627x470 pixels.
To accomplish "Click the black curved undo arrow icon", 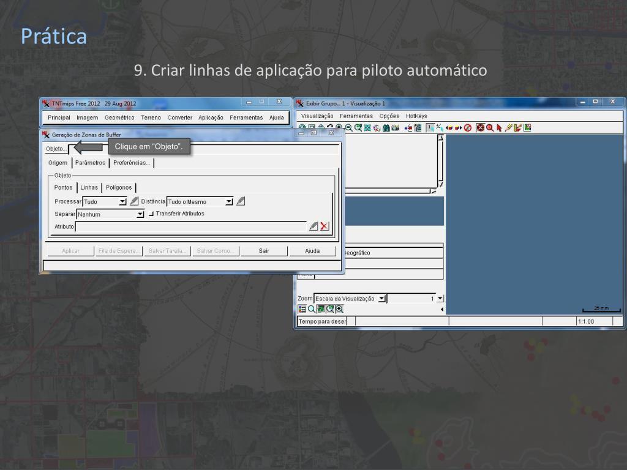I will pyautogui.click(x=330, y=127).
